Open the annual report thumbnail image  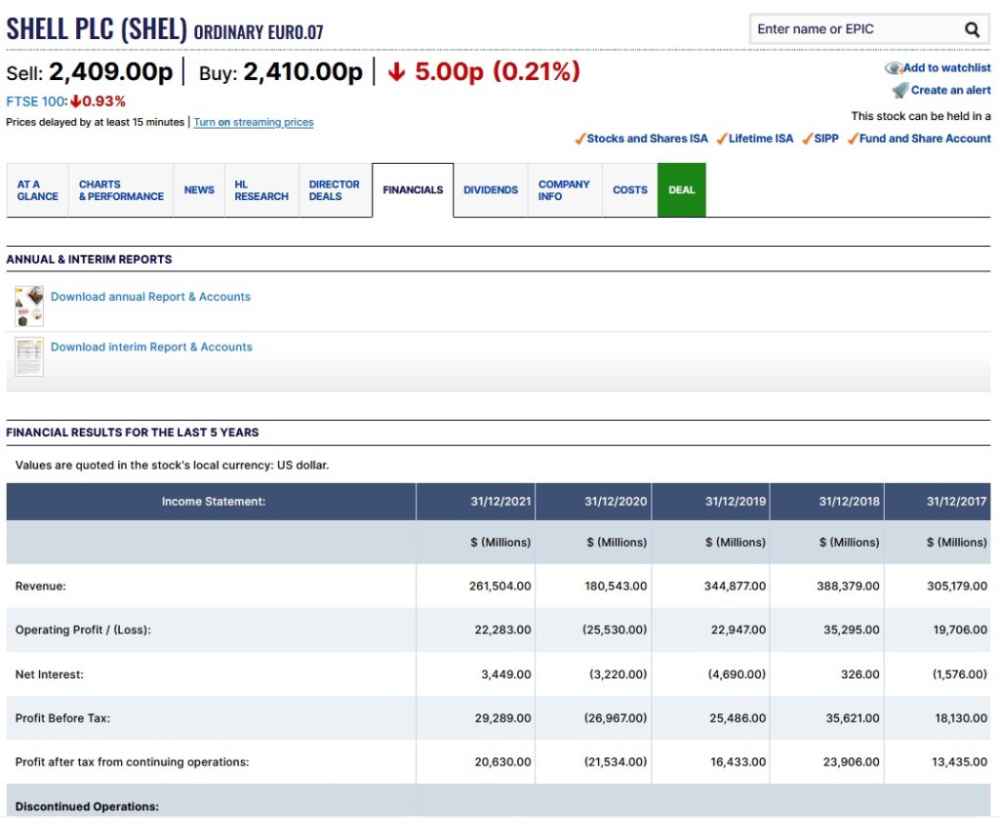[x=29, y=306]
